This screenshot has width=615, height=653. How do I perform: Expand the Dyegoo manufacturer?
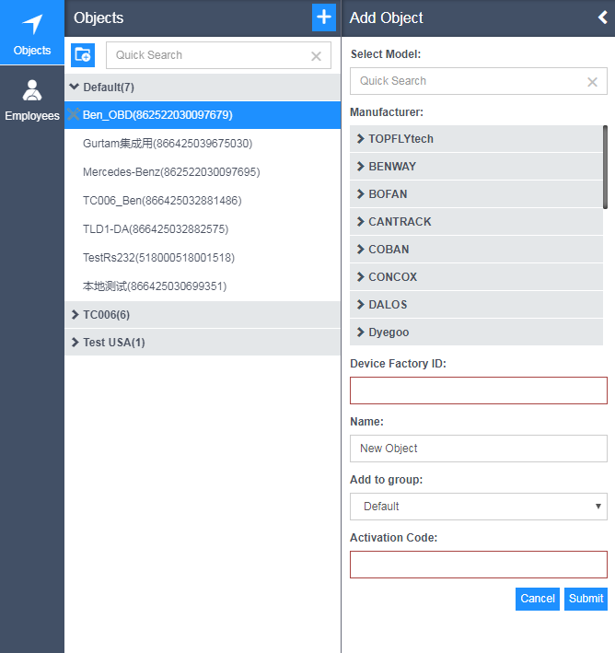tap(476, 332)
